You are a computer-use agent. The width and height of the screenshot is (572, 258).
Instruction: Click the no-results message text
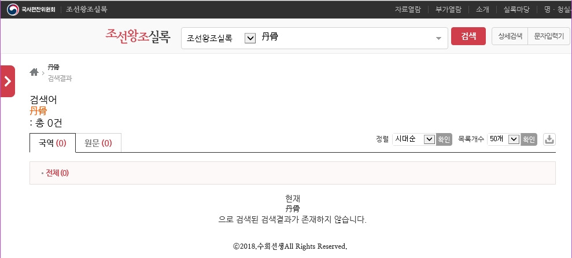point(292,209)
